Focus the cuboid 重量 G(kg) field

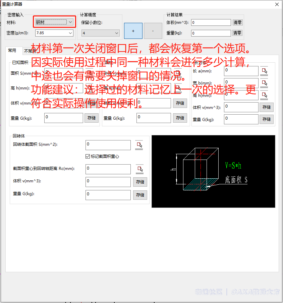tap(241, 119)
